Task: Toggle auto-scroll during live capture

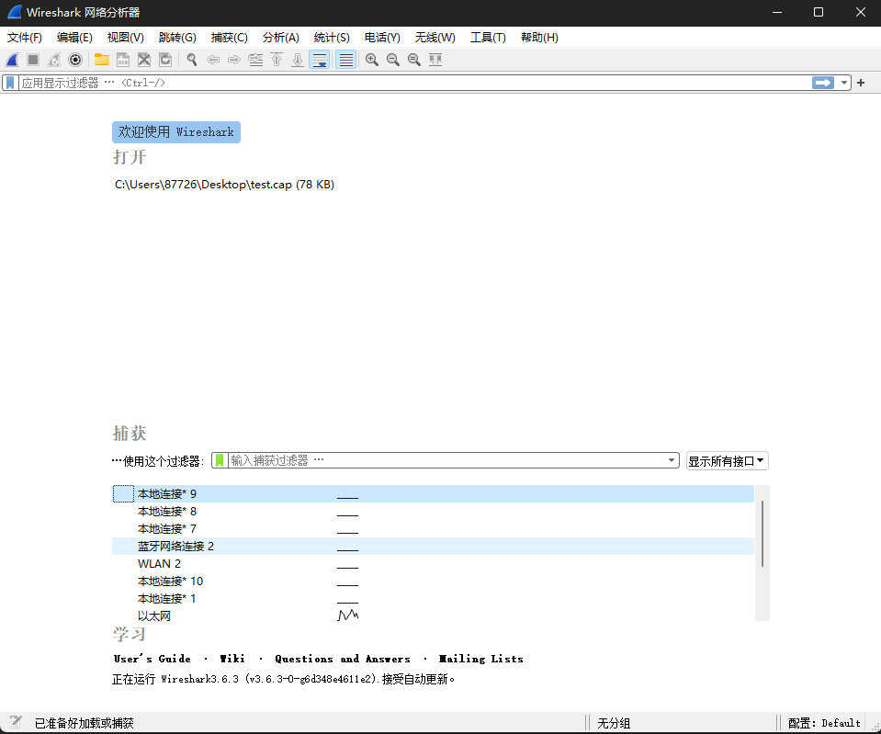Action: point(319,60)
